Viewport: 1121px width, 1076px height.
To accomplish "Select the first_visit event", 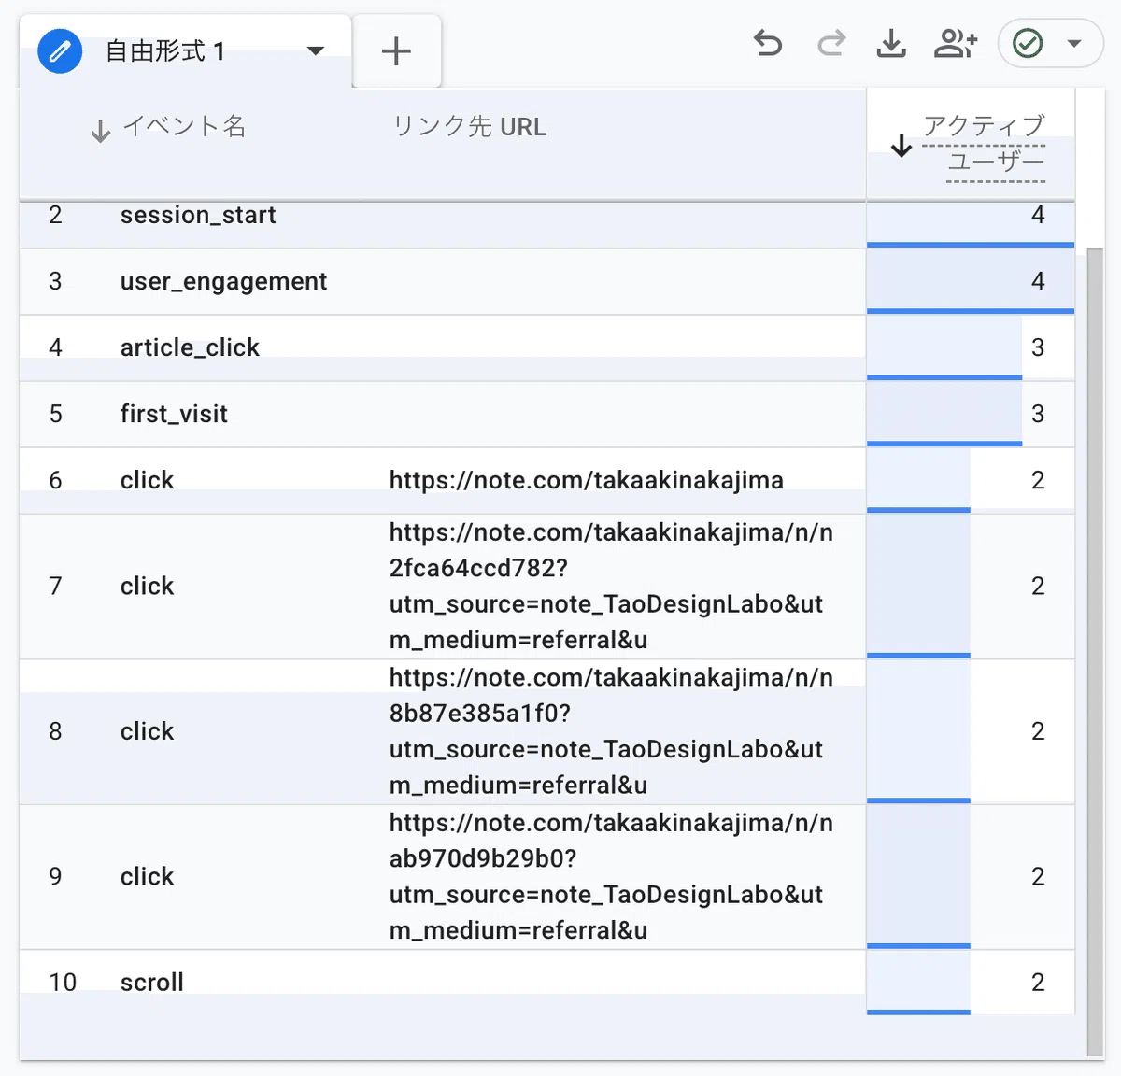I will tap(174, 414).
